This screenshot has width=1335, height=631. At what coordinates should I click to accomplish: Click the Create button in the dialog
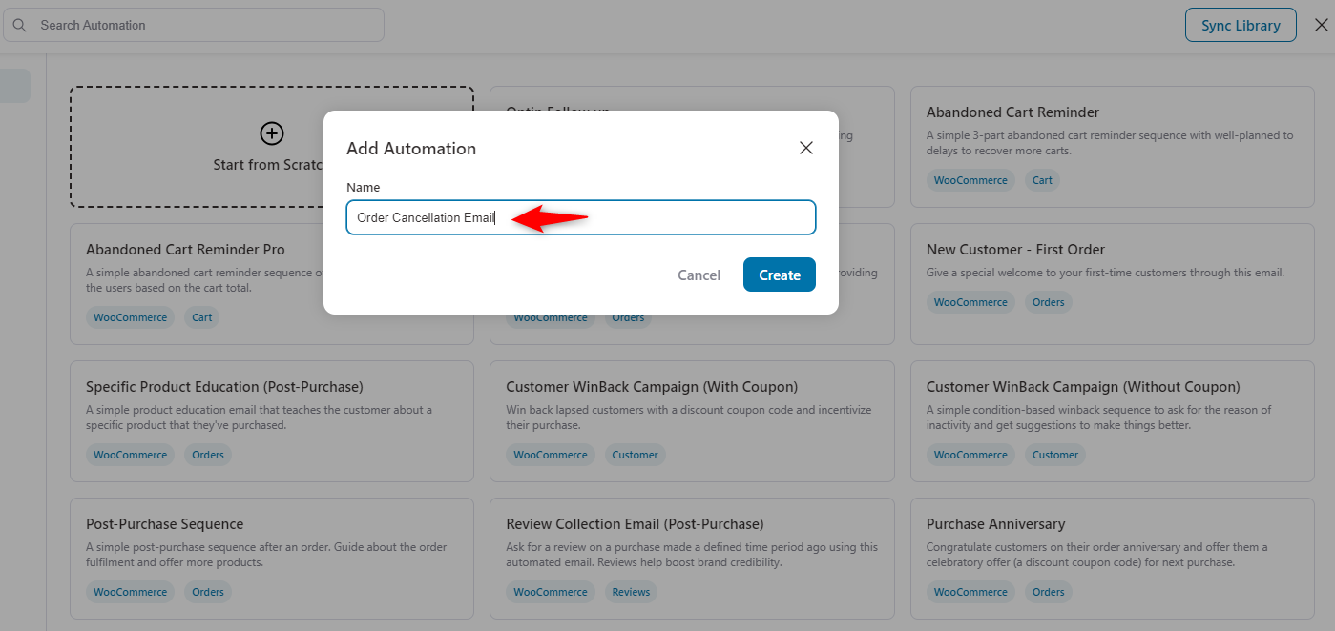point(779,275)
